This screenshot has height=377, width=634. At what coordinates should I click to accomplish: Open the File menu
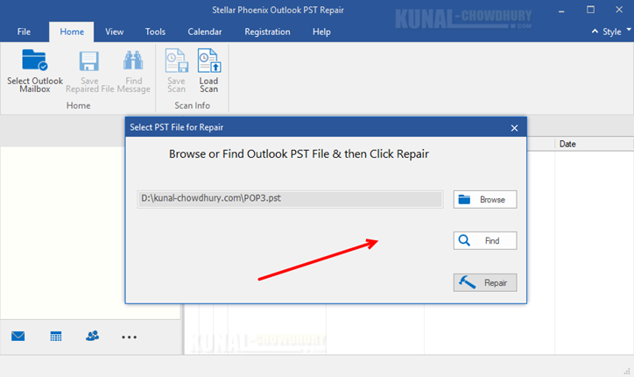tap(24, 32)
